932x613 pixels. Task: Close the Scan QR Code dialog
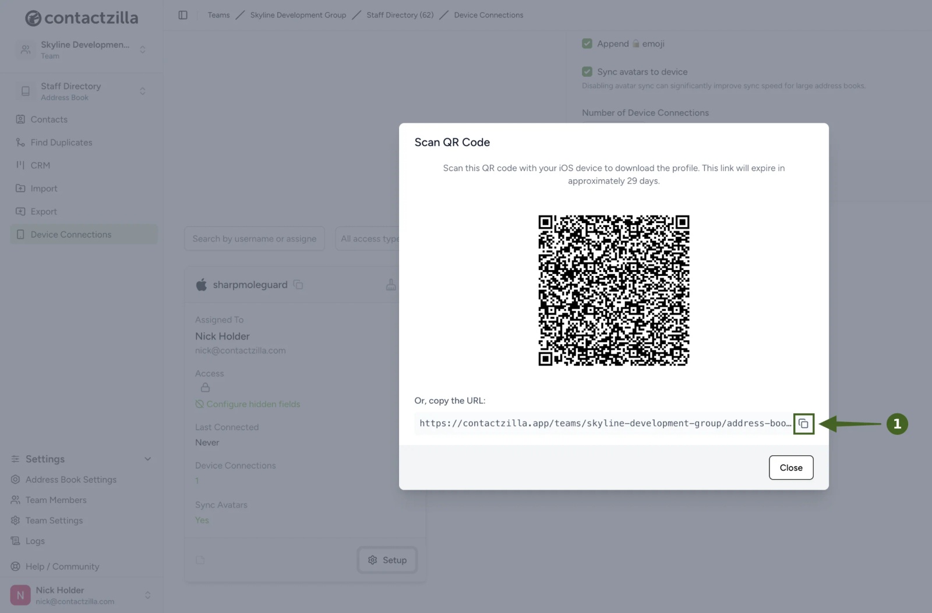pos(791,467)
